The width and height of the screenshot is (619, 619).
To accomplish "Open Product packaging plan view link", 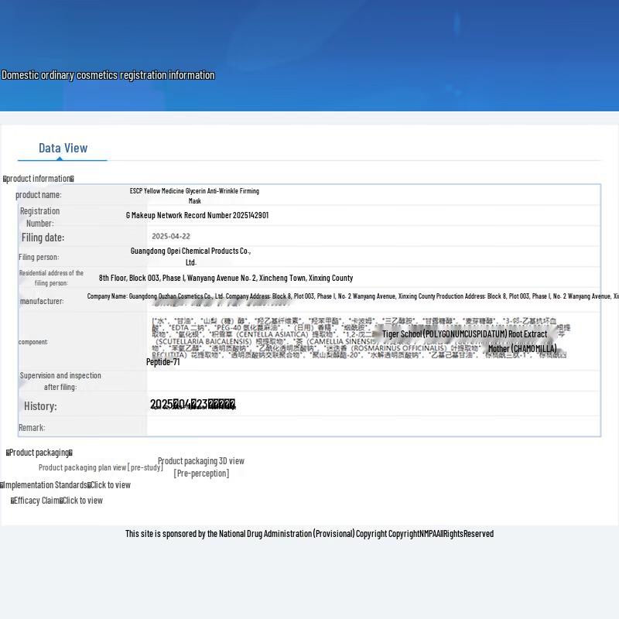I will [x=101, y=467].
